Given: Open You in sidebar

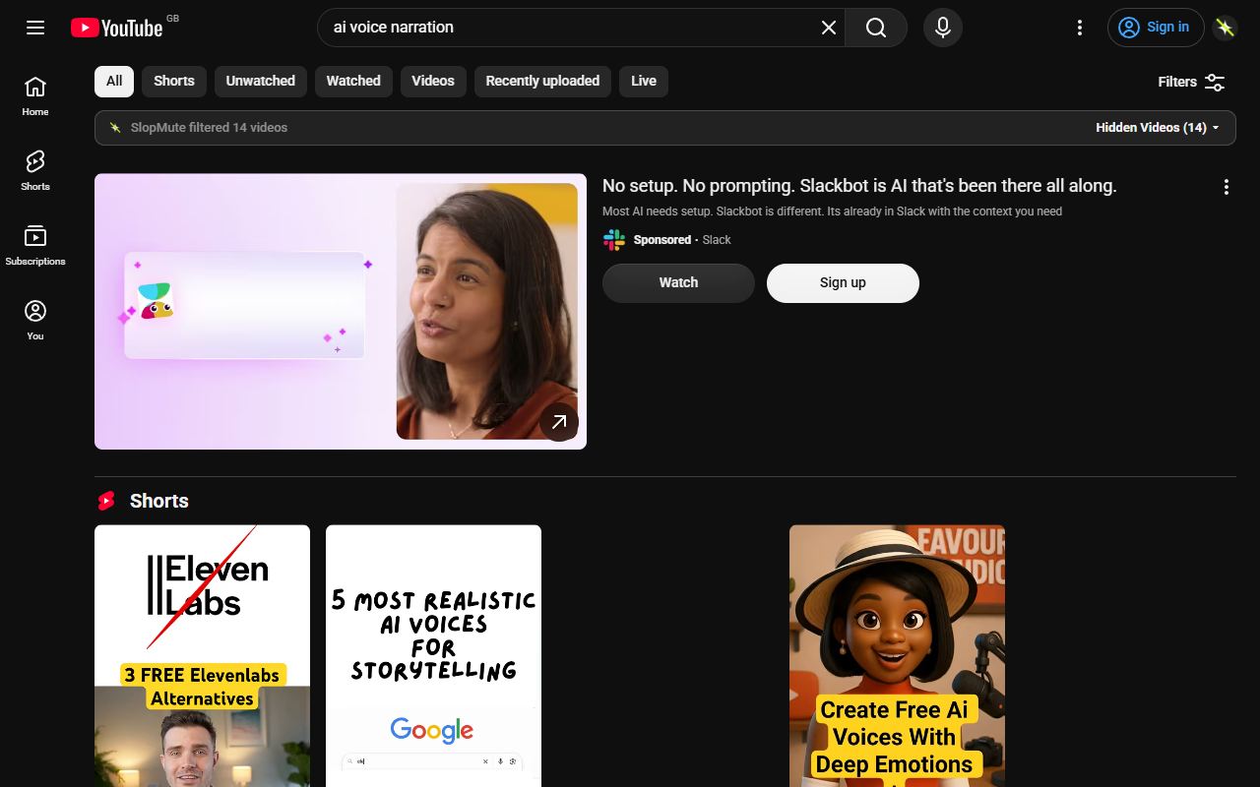Looking at the screenshot, I should 35,321.
